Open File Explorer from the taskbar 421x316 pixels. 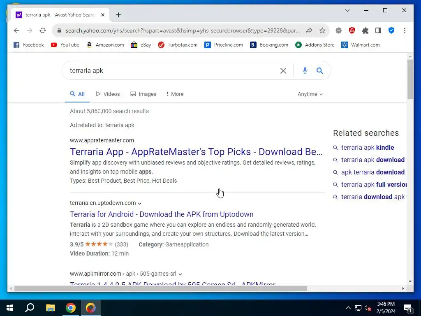(x=50, y=308)
